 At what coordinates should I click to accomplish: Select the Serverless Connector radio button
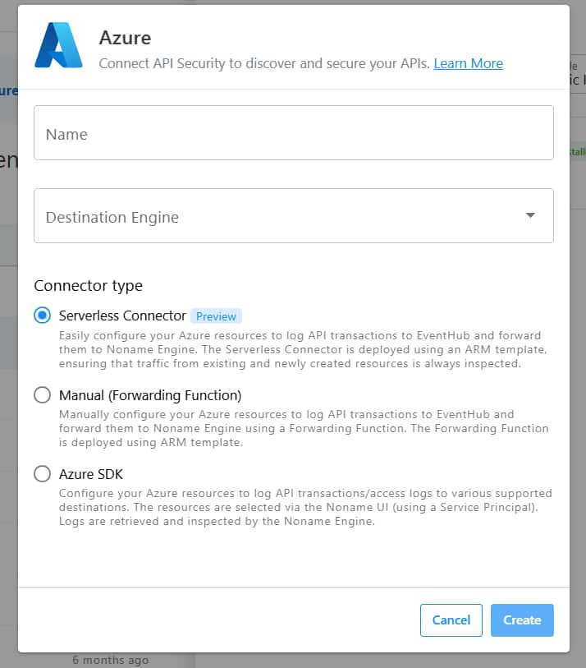click(42, 316)
